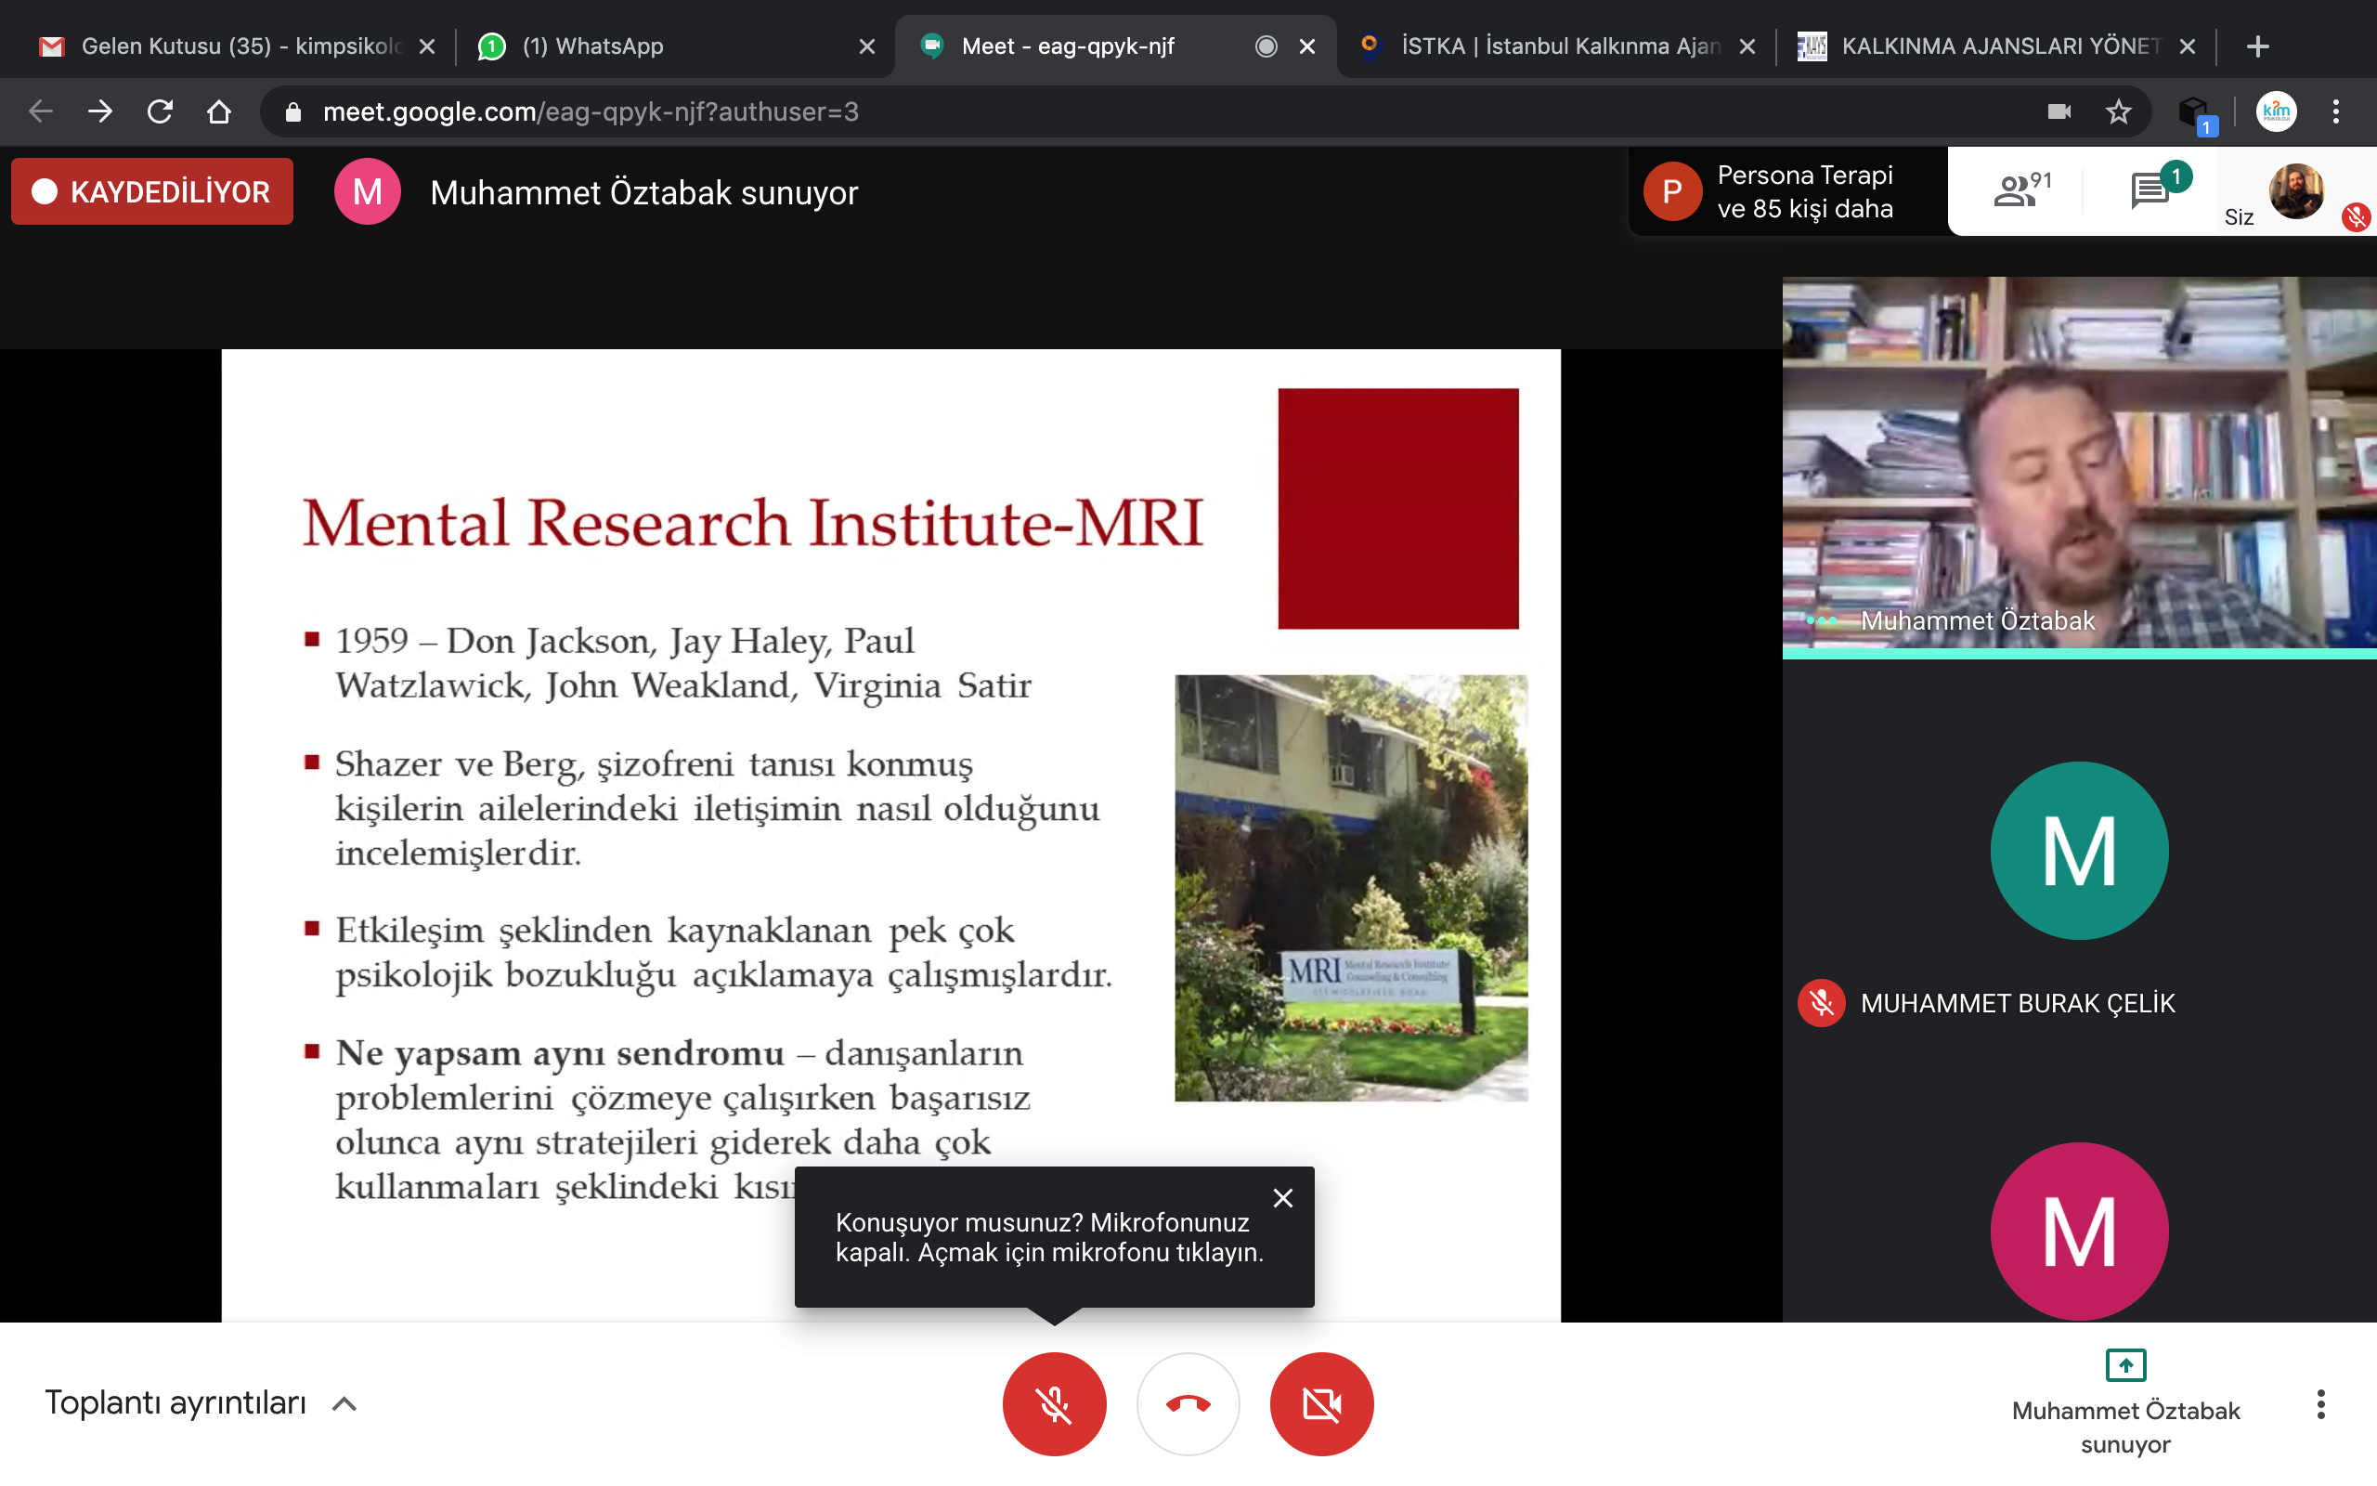Turn on the camera button
The height and width of the screenshot is (1486, 2377).
(1321, 1403)
